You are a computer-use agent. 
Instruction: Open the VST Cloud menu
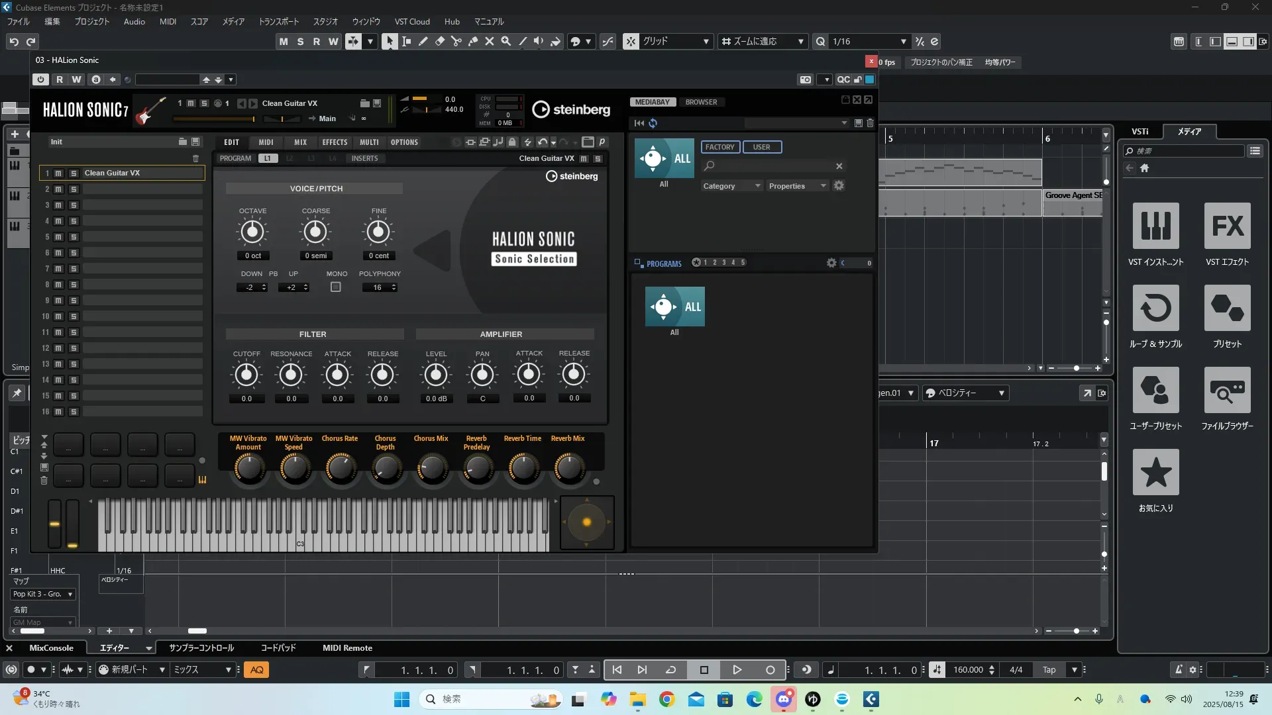411,21
